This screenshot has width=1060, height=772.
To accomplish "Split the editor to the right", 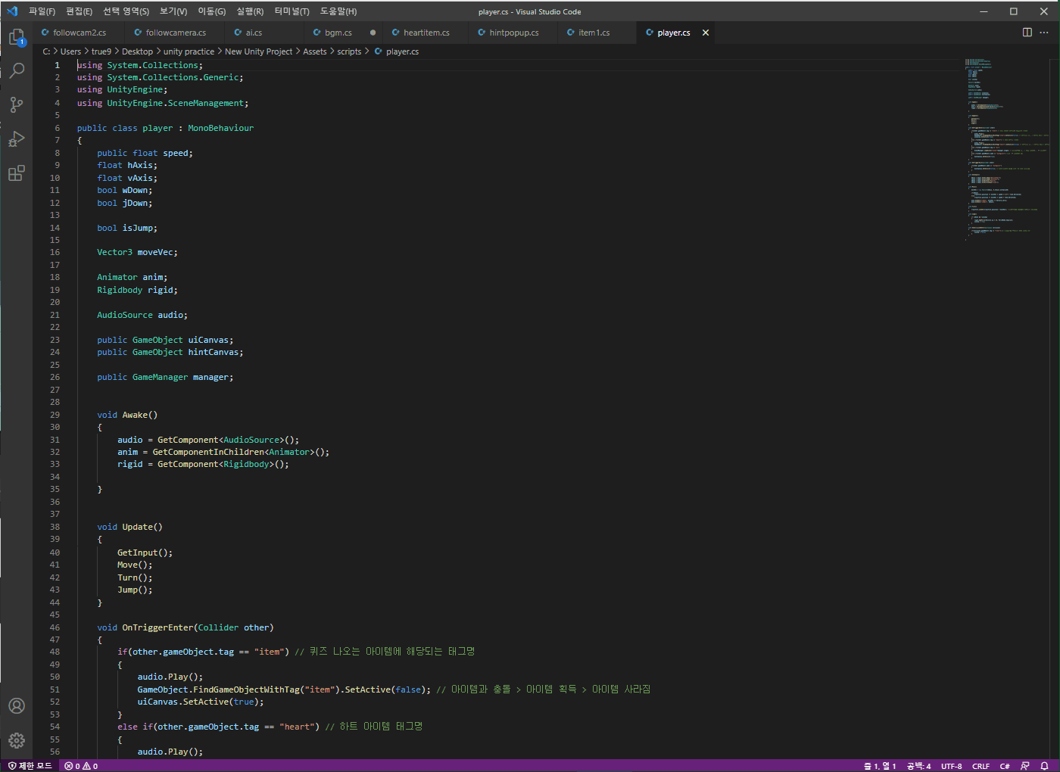I will tap(1027, 33).
